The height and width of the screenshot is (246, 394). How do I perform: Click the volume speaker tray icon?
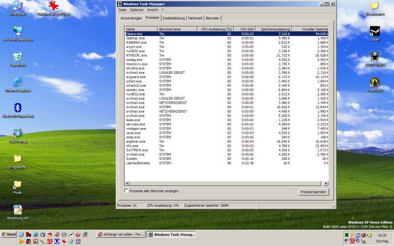[363, 235]
